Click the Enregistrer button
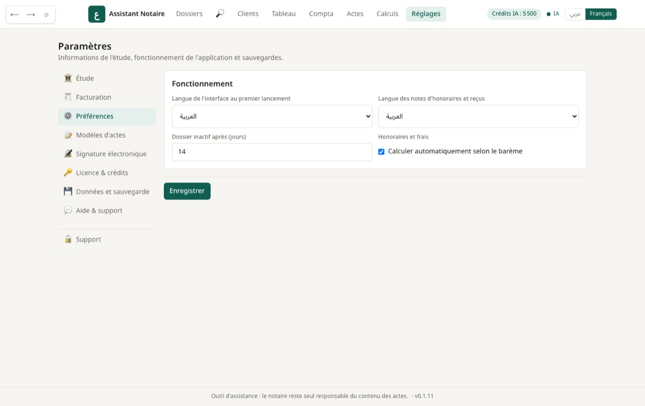 click(x=187, y=191)
